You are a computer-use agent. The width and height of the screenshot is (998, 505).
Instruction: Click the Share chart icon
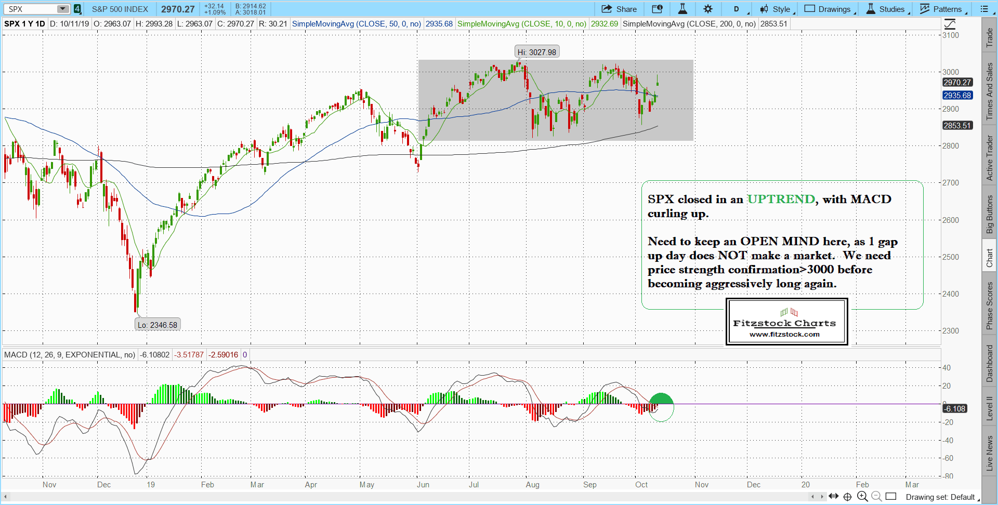619,9
